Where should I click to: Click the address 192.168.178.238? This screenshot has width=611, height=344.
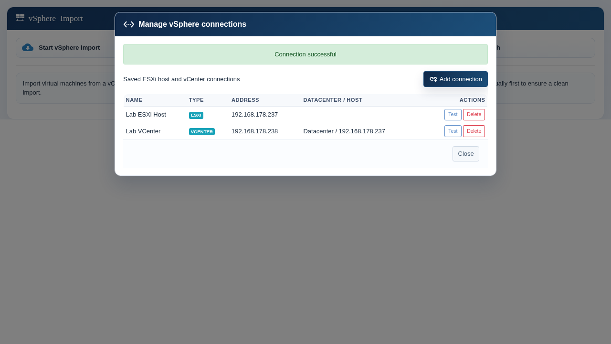click(254, 131)
